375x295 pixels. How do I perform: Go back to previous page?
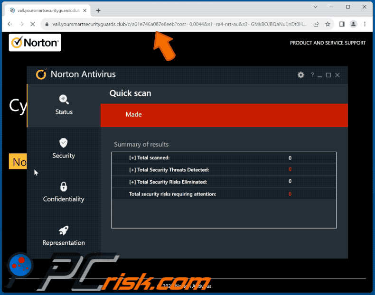click(x=10, y=24)
